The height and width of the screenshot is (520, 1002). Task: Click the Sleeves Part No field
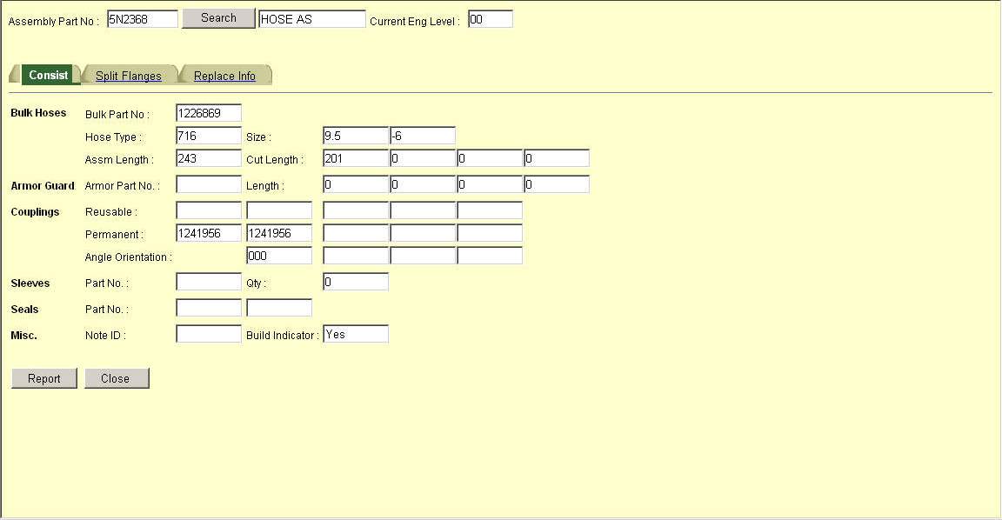point(209,282)
